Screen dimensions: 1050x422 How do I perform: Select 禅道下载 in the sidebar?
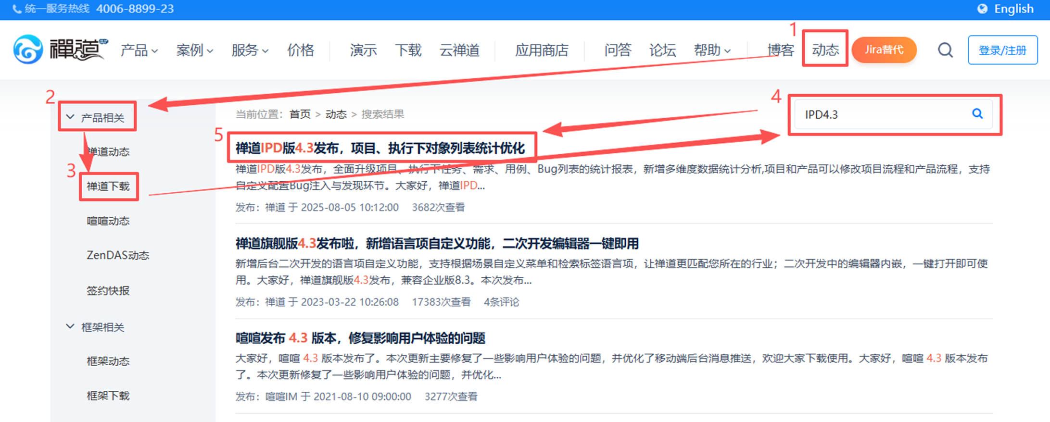[x=108, y=186]
